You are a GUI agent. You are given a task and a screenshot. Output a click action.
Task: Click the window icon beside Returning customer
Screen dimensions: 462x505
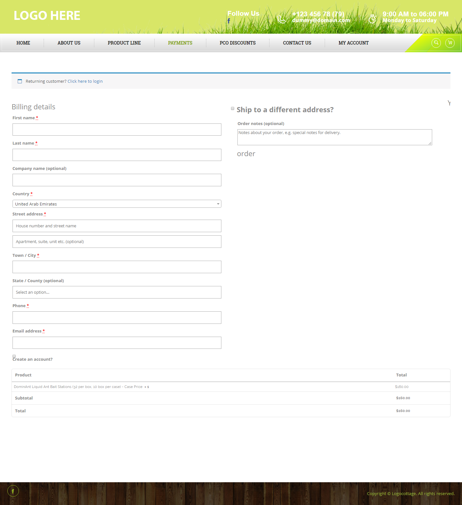pos(20,81)
